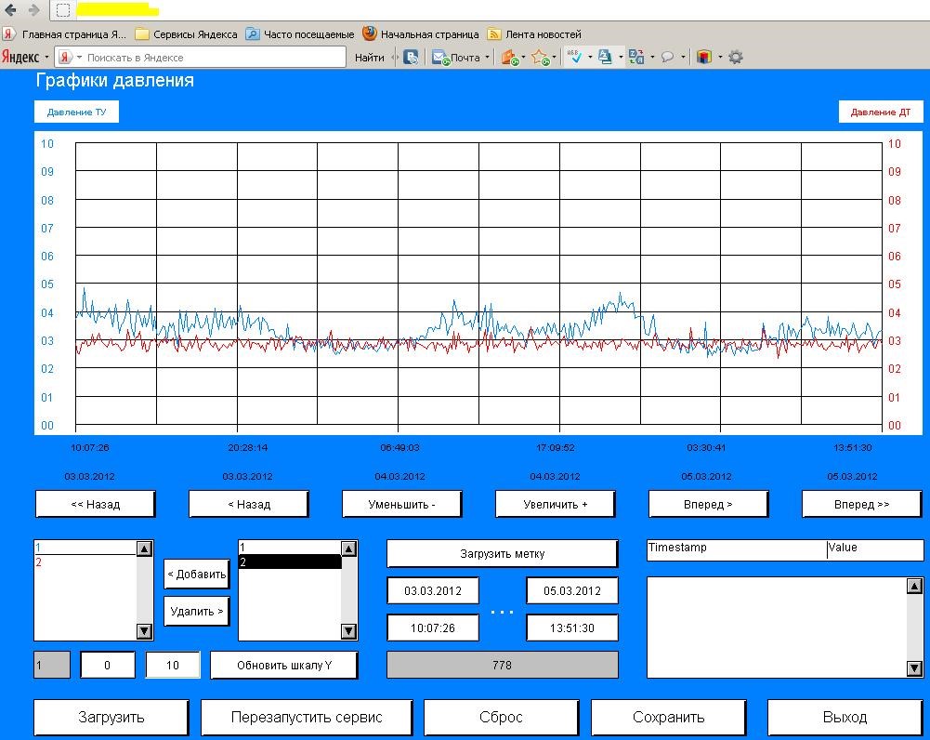Click the speech bubble icon in toolbar
The height and width of the screenshot is (740, 930).
667,57
